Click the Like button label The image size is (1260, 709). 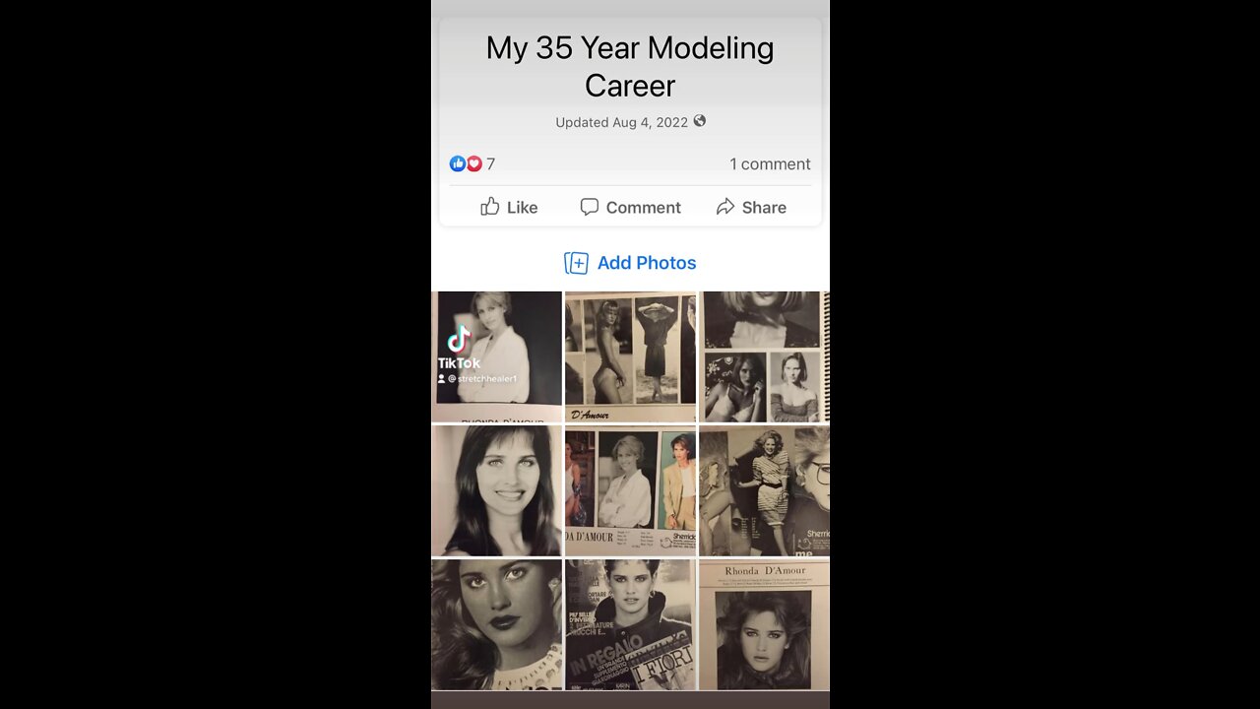pos(522,208)
